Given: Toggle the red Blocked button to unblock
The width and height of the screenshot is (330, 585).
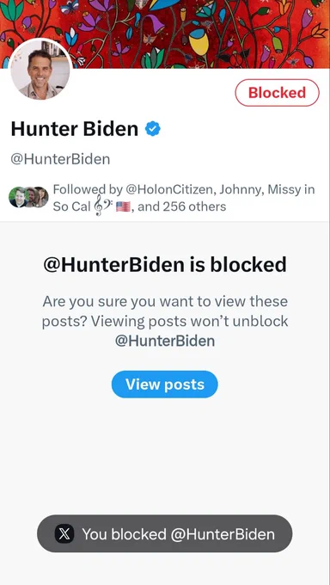Looking at the screenshot, I should pyautogui.click(x=277, y=93).
